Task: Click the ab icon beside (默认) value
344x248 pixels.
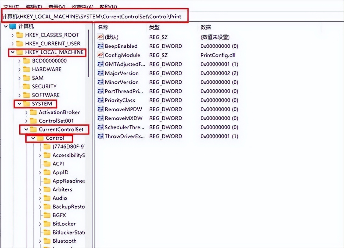Action: [100, 37]
